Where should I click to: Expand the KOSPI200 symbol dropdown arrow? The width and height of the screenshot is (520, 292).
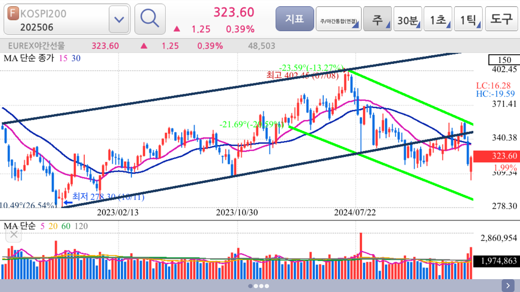pos(119,19)
